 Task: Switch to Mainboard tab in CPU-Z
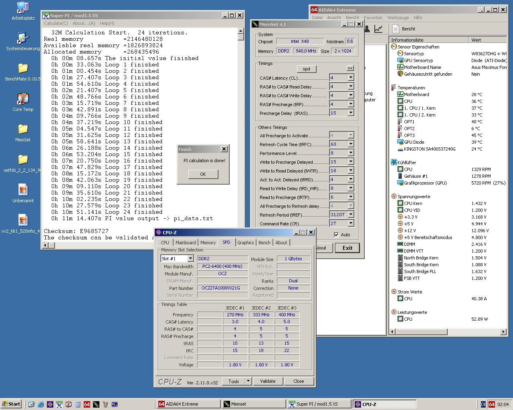tap(186, 243)
